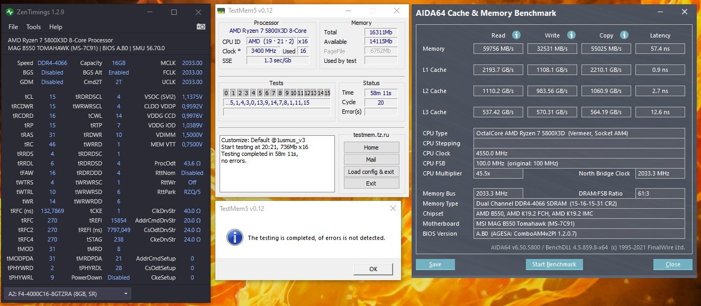701x306 pixels.
Task: Click the DRAM:FSB Ratio 61:3 field
Action: click(x=660, y=193)
